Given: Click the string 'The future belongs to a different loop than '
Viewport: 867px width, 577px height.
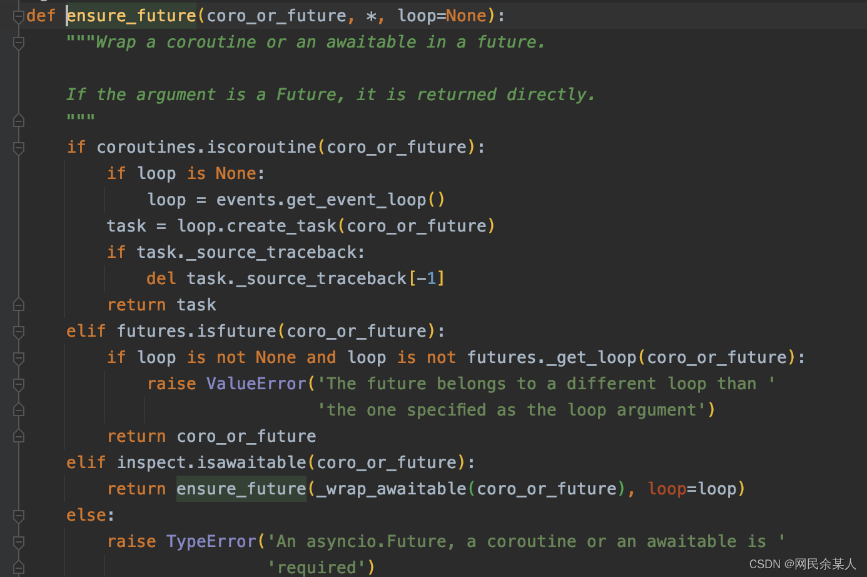Looking at the screenshot, I should [x=547, y=384].
